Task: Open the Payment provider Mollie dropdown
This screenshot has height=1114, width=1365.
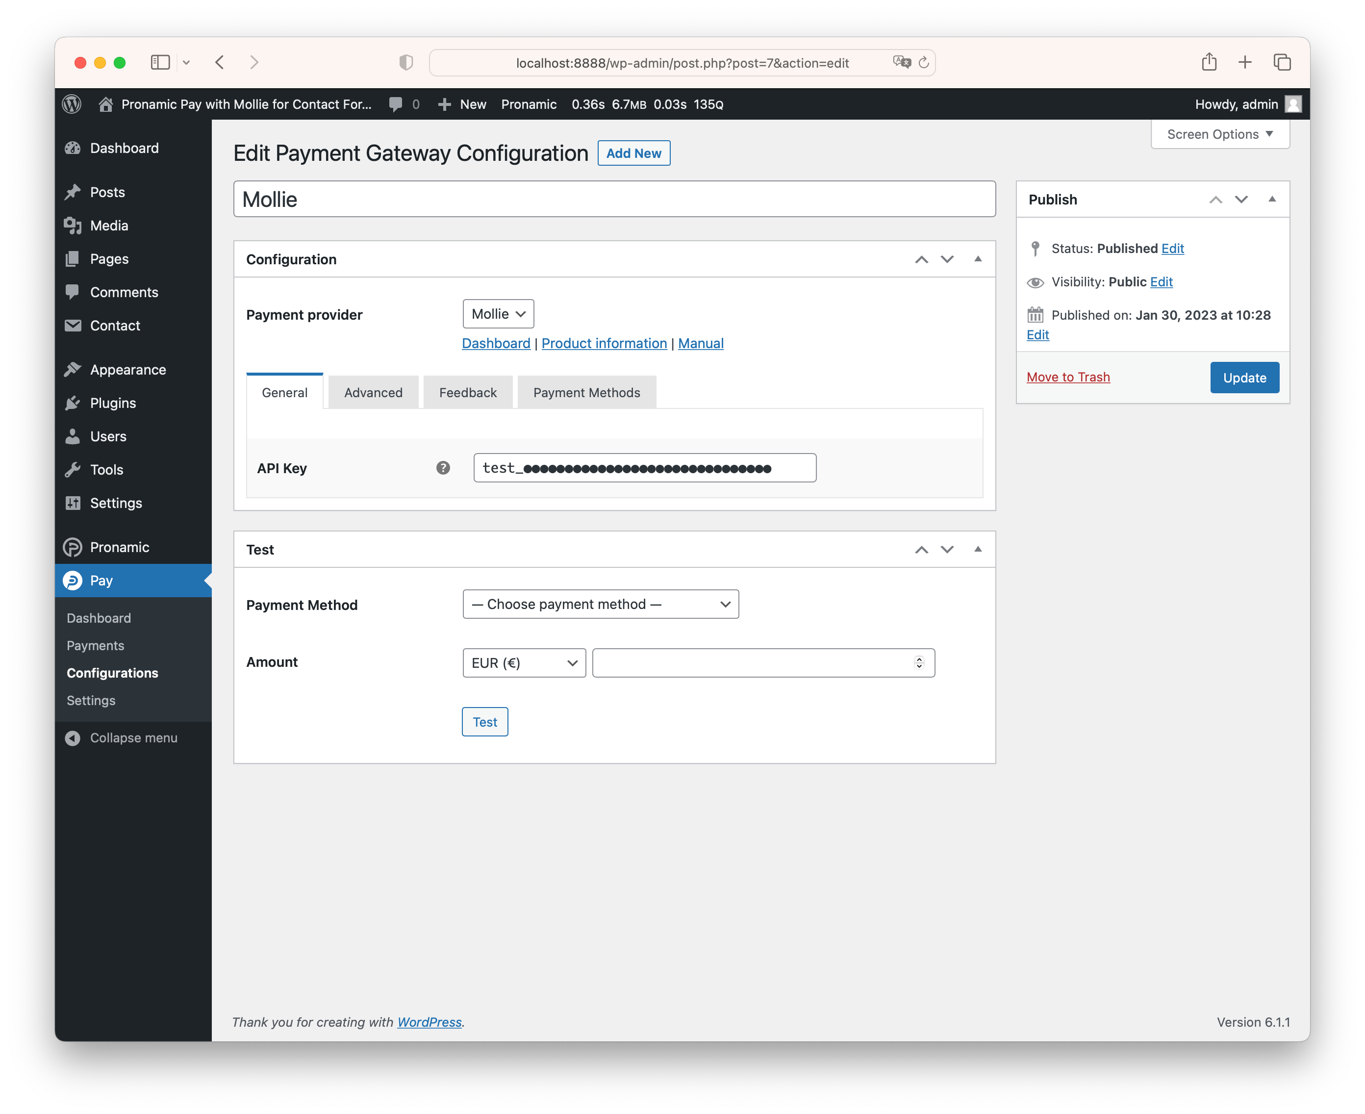Action: [x=498, y=314]
